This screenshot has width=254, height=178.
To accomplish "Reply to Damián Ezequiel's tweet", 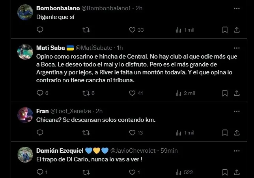I will 40,172.
